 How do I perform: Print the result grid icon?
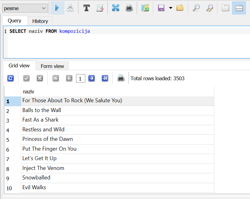click(121, 78)
